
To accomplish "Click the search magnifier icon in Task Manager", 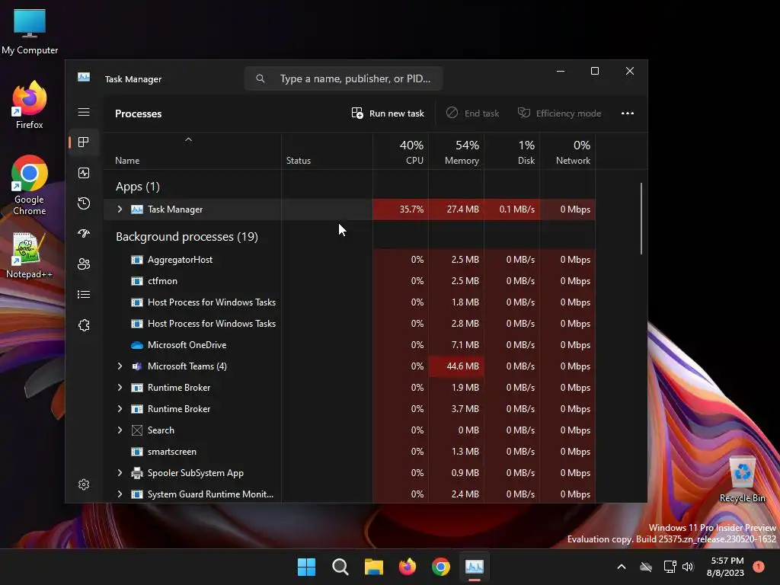I will tap(261, 78).
